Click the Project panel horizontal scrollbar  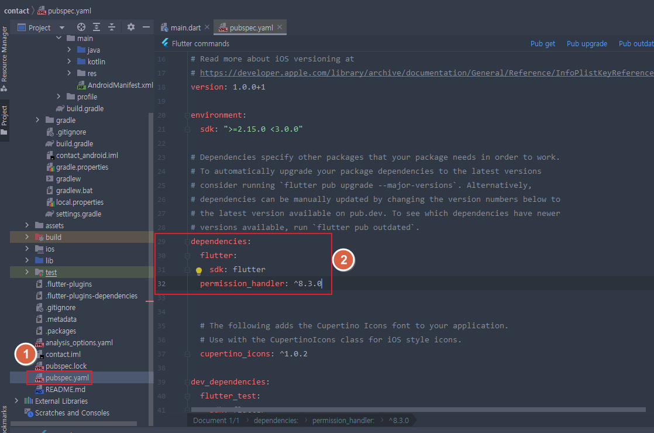pyautogui.click(x=73, y=424)
